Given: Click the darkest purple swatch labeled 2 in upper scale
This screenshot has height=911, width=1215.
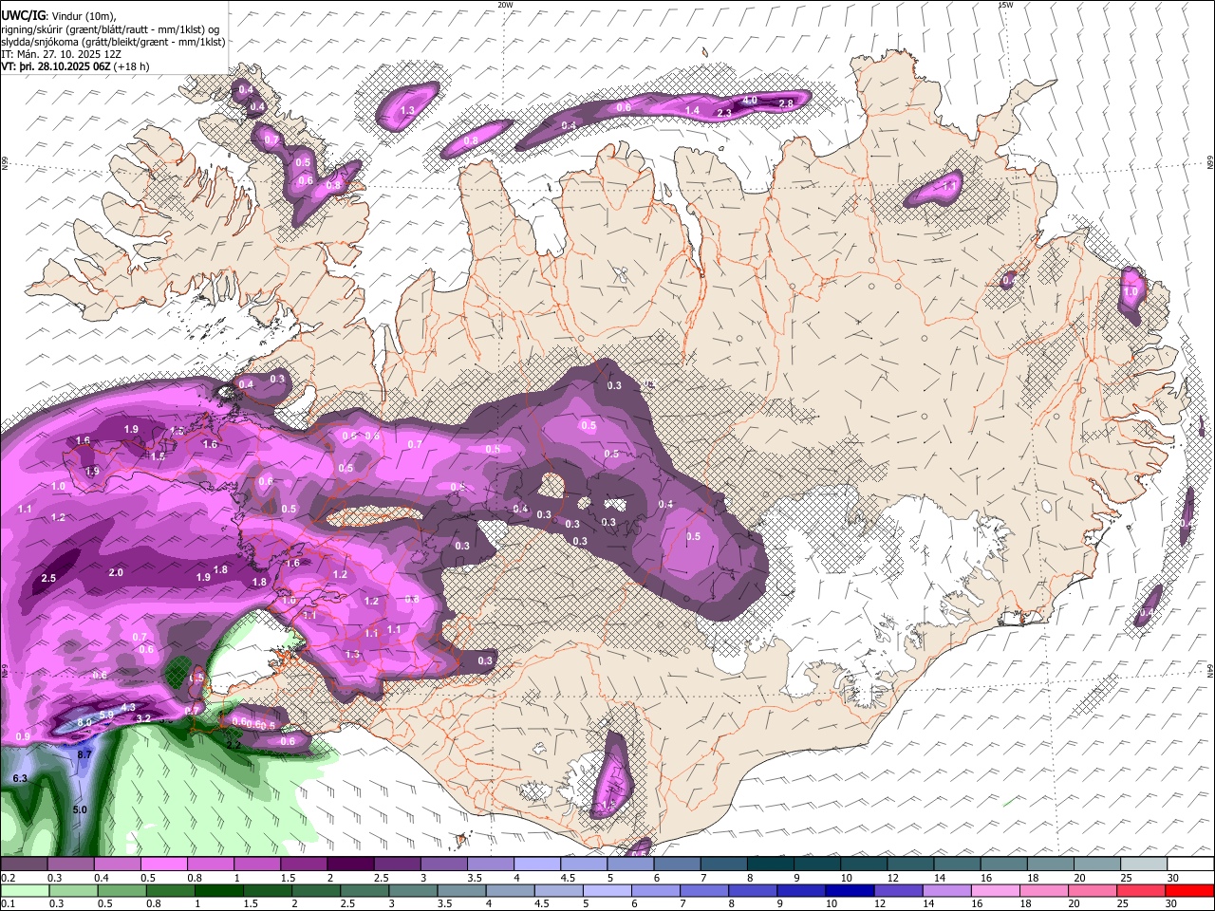Looking at the screenshot, I should (349, 865).
